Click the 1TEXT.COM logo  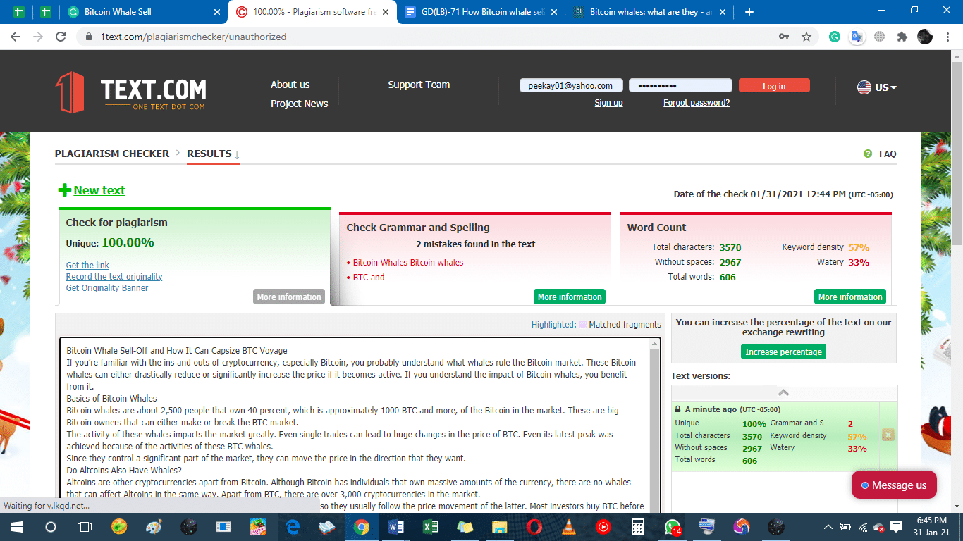tap(131, 92)
